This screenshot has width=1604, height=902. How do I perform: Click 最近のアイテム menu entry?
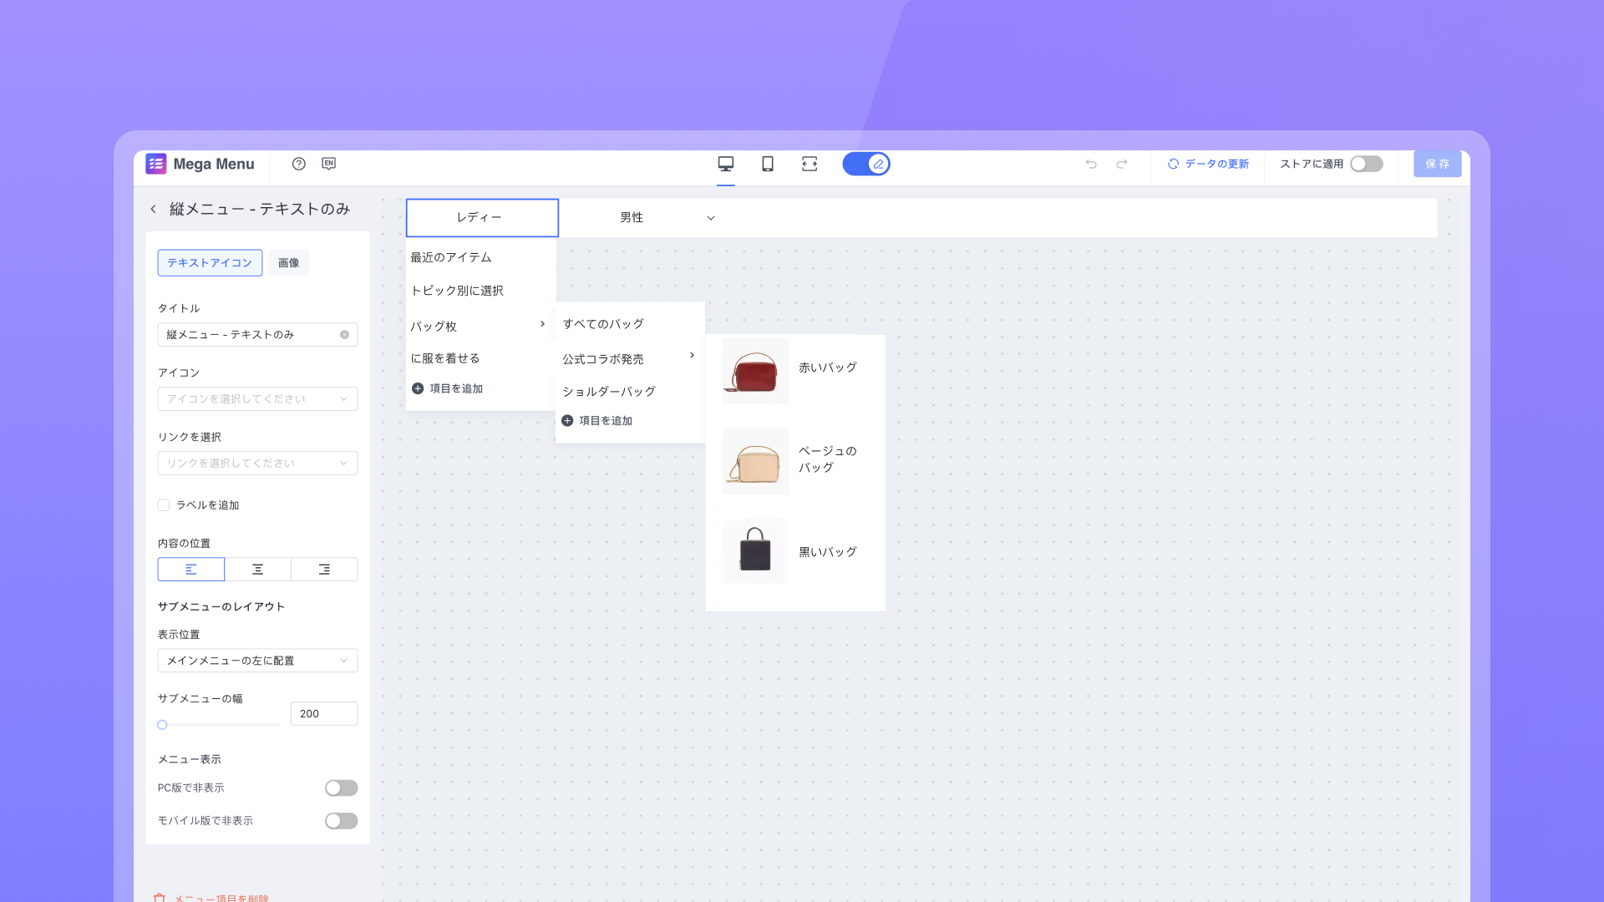click(451, 257)
